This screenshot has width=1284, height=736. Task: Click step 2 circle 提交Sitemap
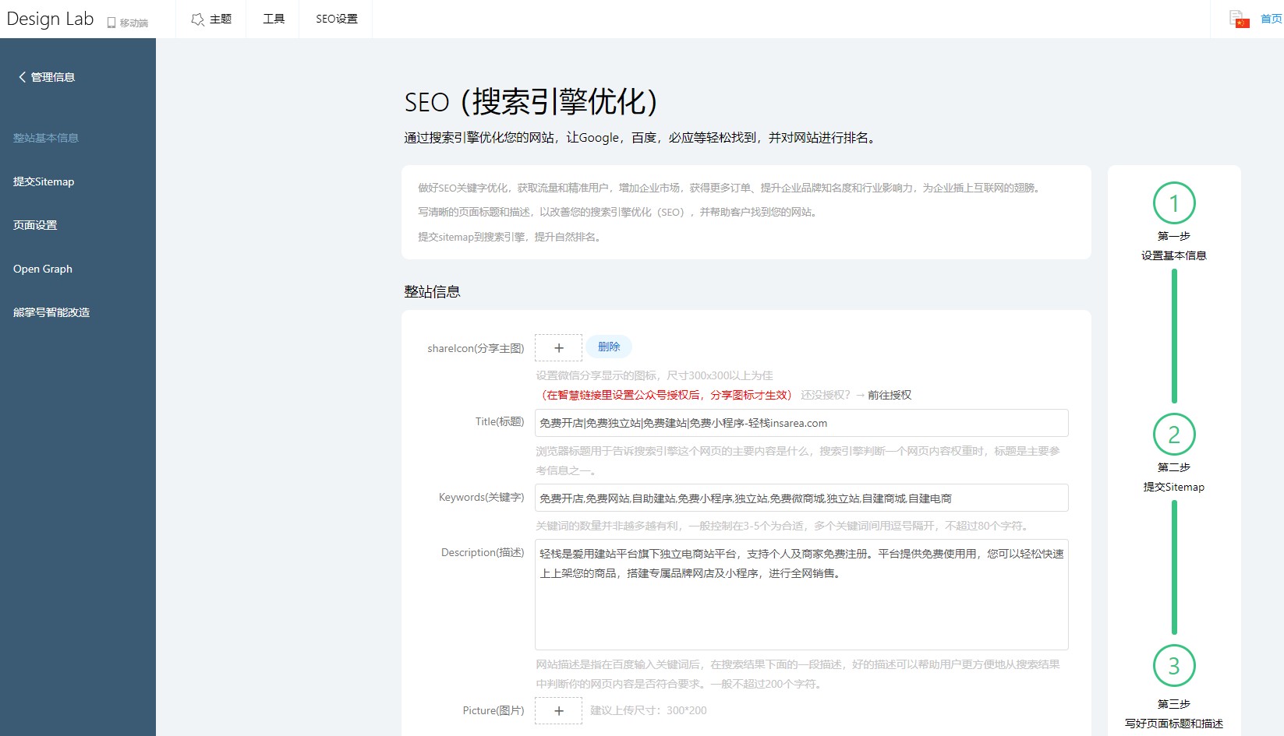coord(1174,435)
